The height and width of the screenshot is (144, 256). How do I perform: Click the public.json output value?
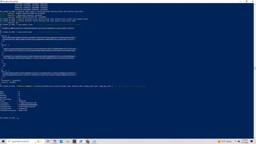pyautogui.click(x=38, y=28)
